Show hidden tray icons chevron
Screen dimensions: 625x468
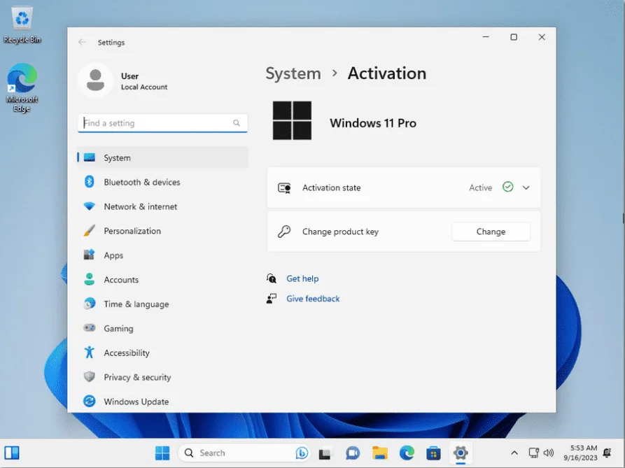[514, 453]
